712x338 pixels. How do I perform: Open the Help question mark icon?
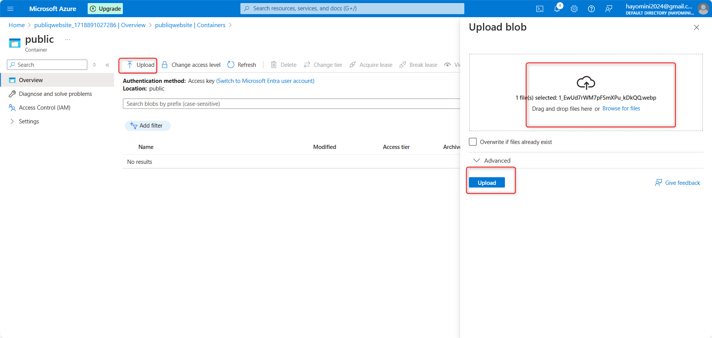[x=591, y=9]
